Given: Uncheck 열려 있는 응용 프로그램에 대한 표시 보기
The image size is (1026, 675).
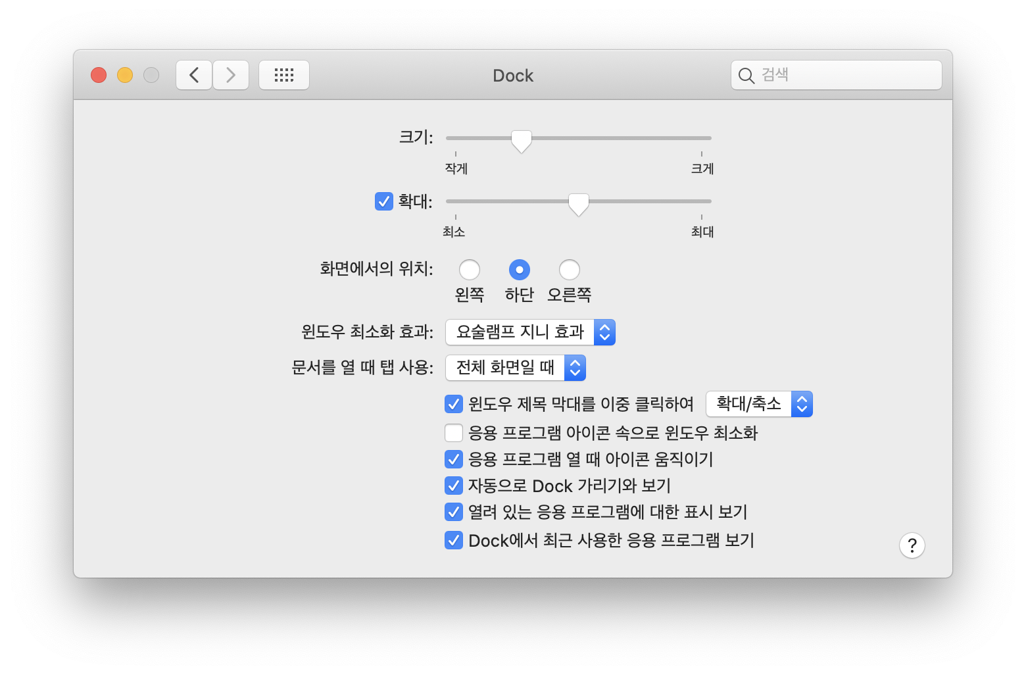Looking at the screenshot, I should (x=454, y=512).
